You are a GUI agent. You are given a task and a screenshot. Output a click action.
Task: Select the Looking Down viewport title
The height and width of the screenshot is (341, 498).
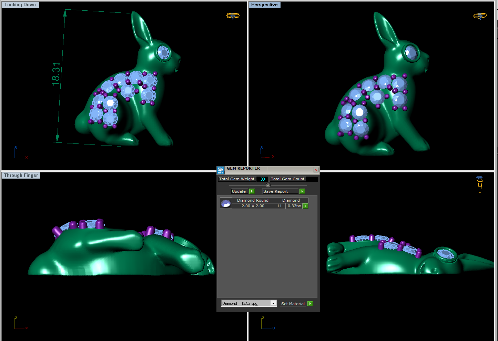tap(20, 5)
